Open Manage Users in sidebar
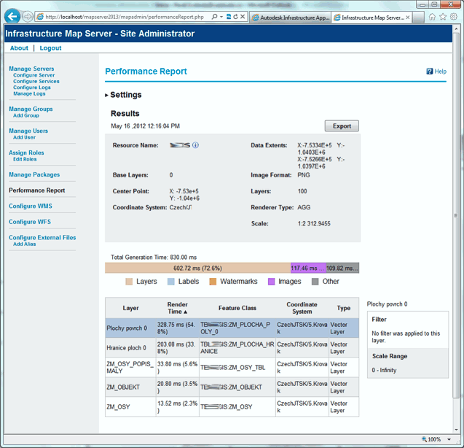Screen dimensions: 464x448 (x=28, y=131)
